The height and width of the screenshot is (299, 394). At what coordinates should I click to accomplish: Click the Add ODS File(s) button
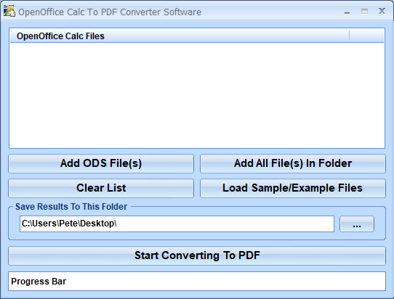101,163
